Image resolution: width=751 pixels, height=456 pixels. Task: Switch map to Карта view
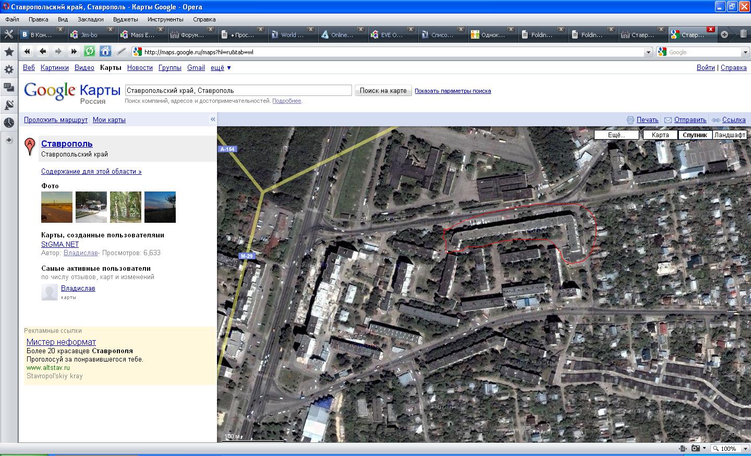coord(660,135)
